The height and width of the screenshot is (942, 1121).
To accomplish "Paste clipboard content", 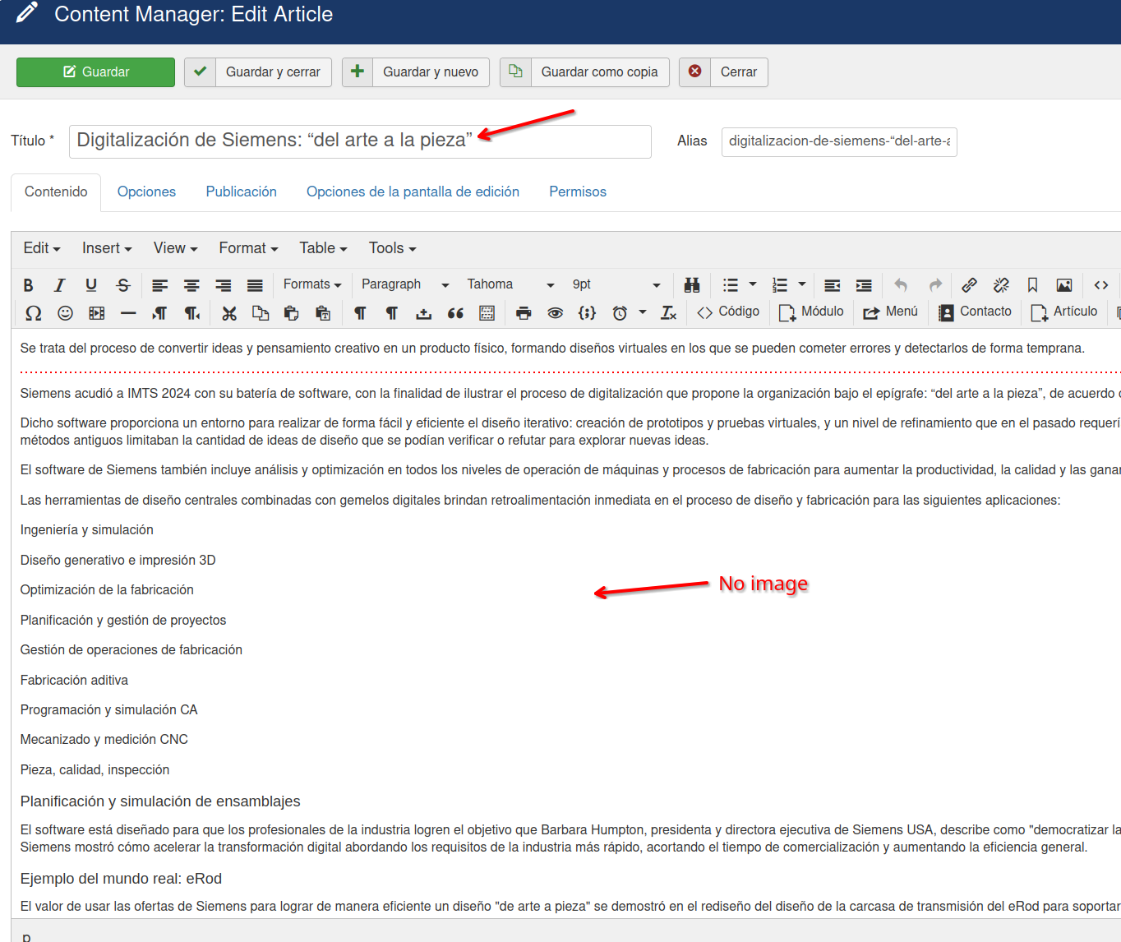I will click(292, 312).
